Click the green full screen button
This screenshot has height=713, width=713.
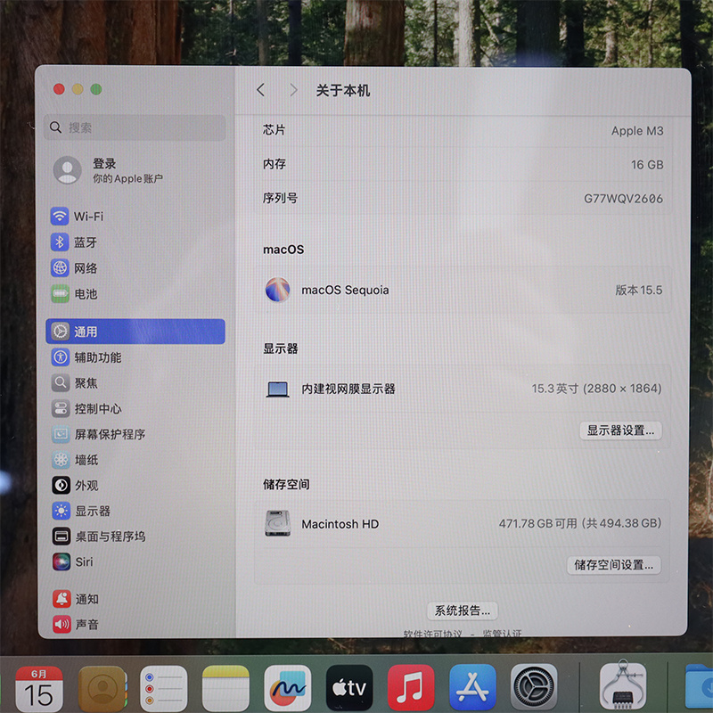click(x=96, y=89)
